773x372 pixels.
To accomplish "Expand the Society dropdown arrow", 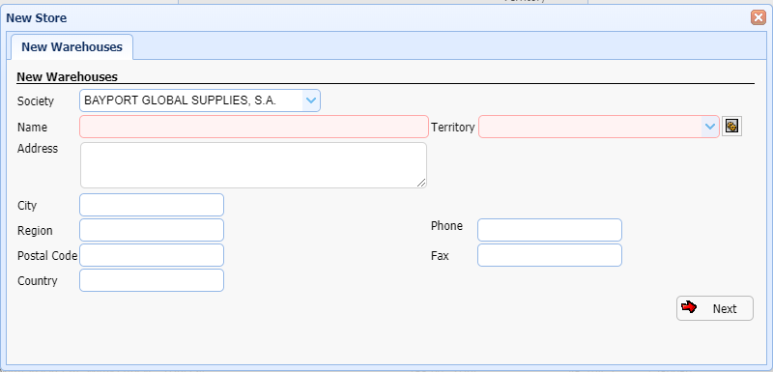I will pos(310,100).
